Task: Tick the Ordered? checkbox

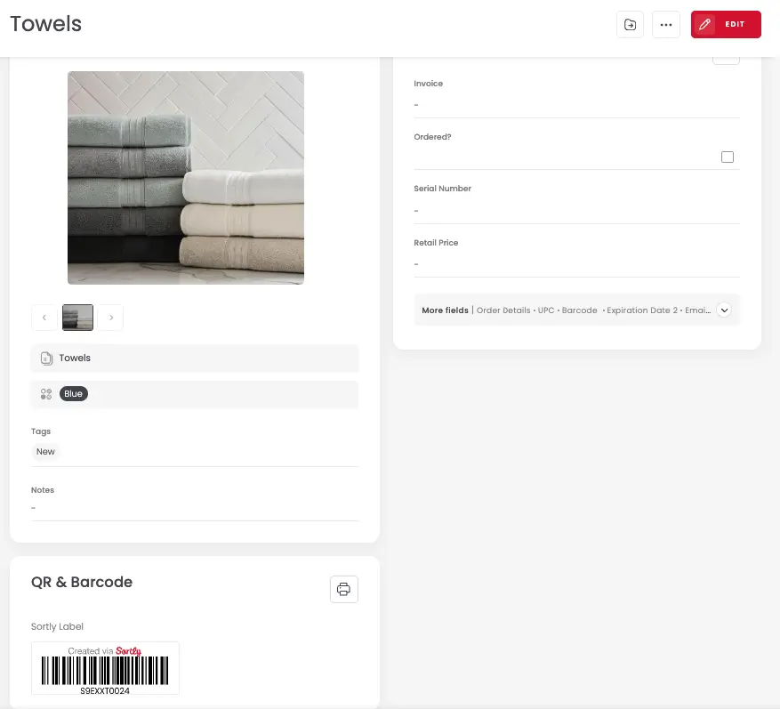Action: coord(728,157)
